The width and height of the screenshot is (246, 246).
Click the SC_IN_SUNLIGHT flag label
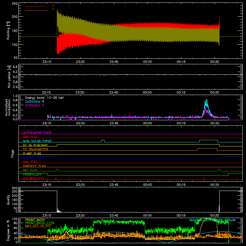coord(35,145)
